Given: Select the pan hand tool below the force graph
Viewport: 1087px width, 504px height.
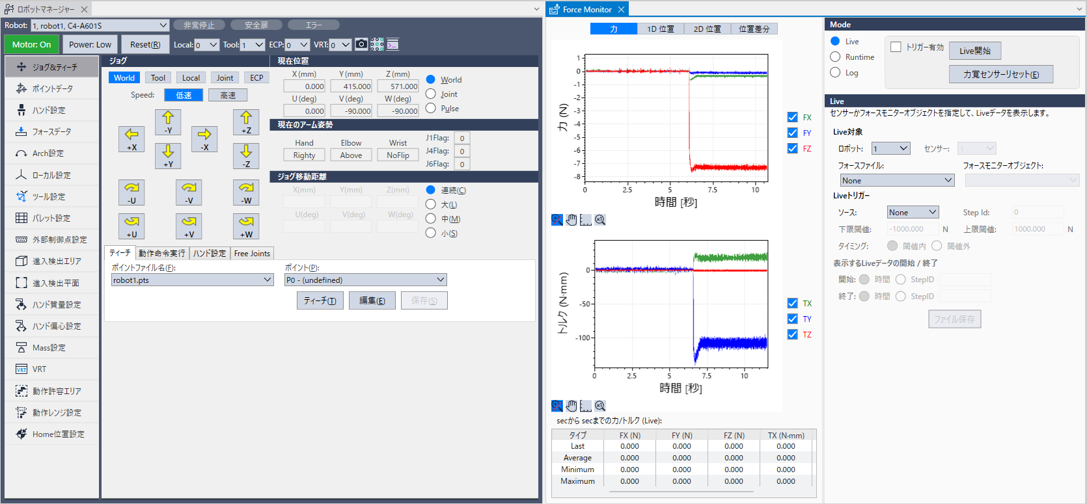Looking at the screenshot, I should pos(571,220).
